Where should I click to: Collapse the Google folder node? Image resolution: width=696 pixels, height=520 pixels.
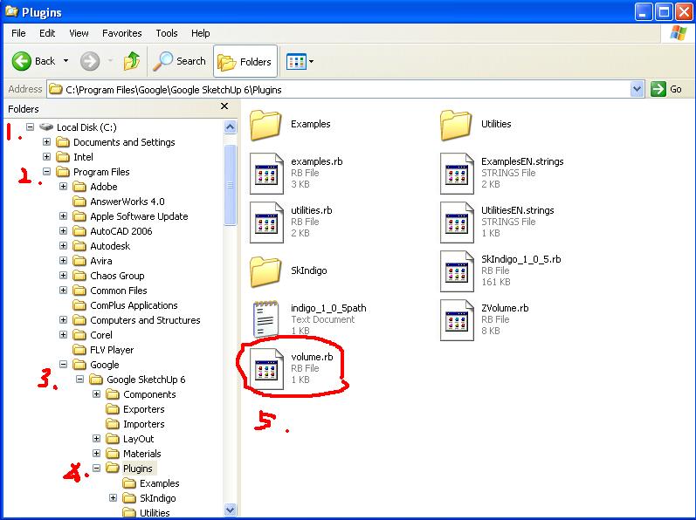point(63,365)
